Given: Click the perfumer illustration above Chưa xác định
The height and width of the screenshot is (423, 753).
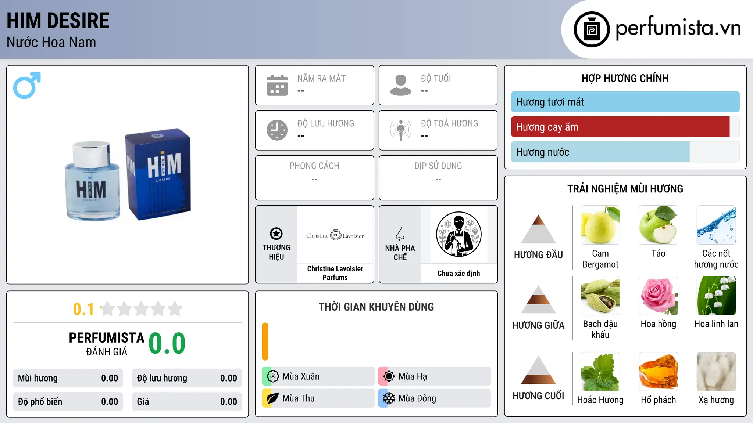Looking at the screenshot, I should [x=458, y=234].
